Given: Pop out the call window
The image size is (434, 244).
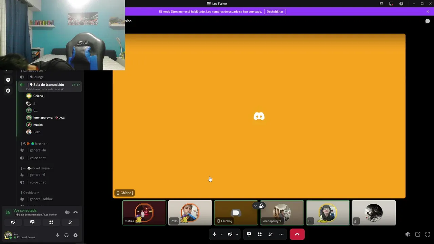Looking at the screenshot, I should [x=418, y=234].
